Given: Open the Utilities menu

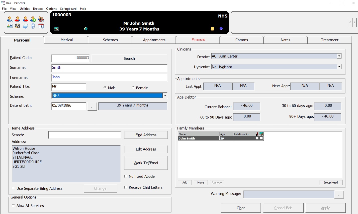Looking at the screenshot, I should pyautogui.click(x=25, y=9).
